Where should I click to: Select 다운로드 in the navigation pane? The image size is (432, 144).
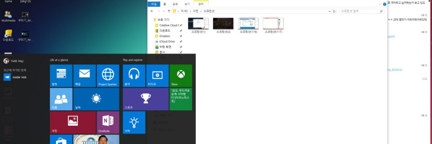[163, 31]
